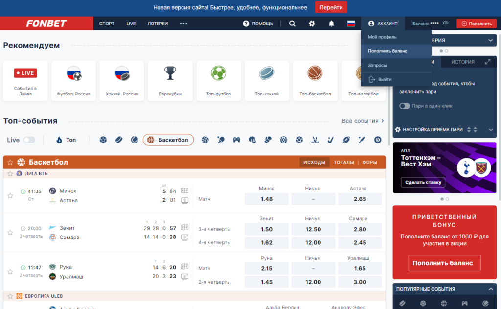Enable Пари в один клик switch
The height and width of the screenshot is (309, 501).
coord(405,106)
